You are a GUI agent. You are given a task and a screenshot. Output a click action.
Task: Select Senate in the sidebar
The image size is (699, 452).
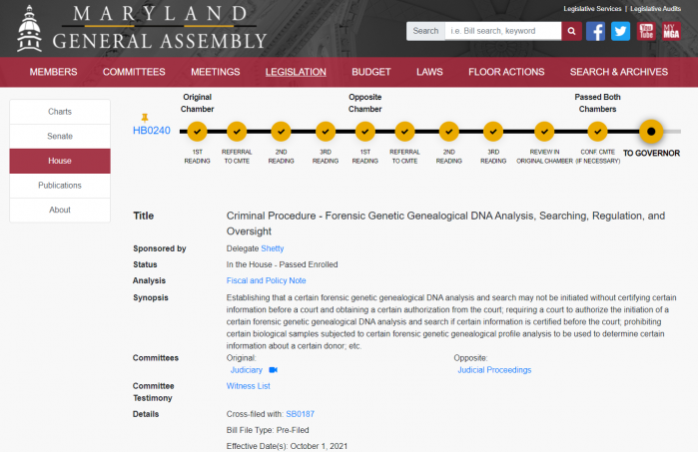tap(60, 137)
